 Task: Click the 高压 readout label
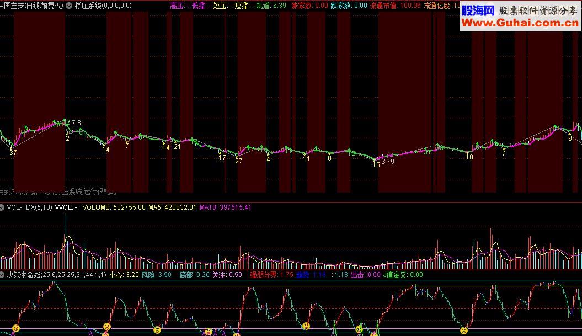coord(179,6)
